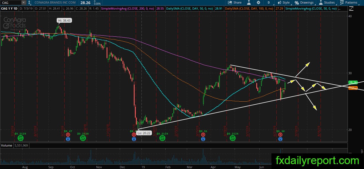The height and width of the screenshot is (169, 364).
Task: Open the Style menu
Action: [x=284, y=2]
